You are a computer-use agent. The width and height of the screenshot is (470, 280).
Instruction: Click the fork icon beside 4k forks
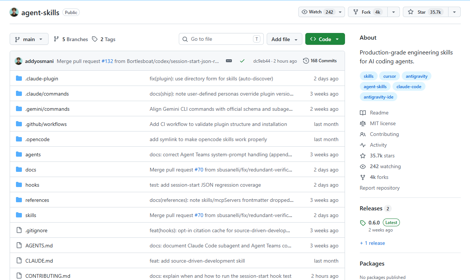363,177
